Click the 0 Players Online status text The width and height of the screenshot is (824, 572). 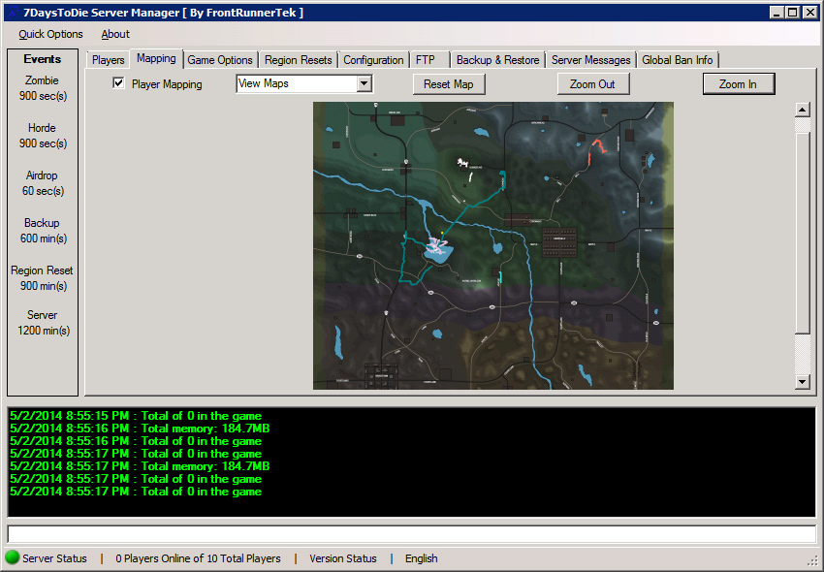coord(198,558)
